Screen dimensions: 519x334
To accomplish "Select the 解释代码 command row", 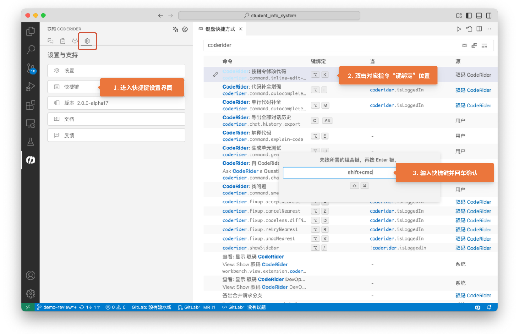I will pyautogui.click(x=350, y=136).
